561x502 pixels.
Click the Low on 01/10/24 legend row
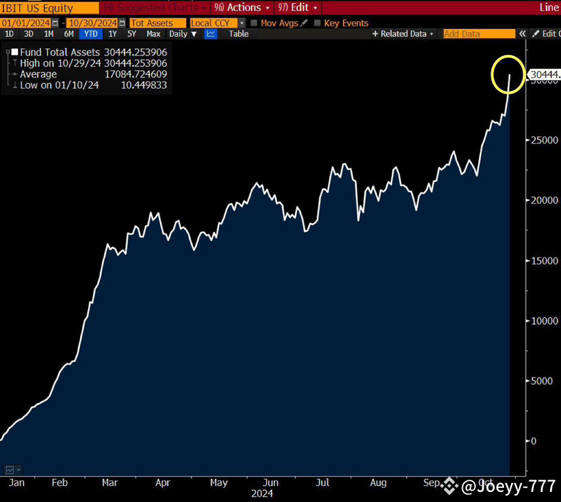(x=89, y=85)
